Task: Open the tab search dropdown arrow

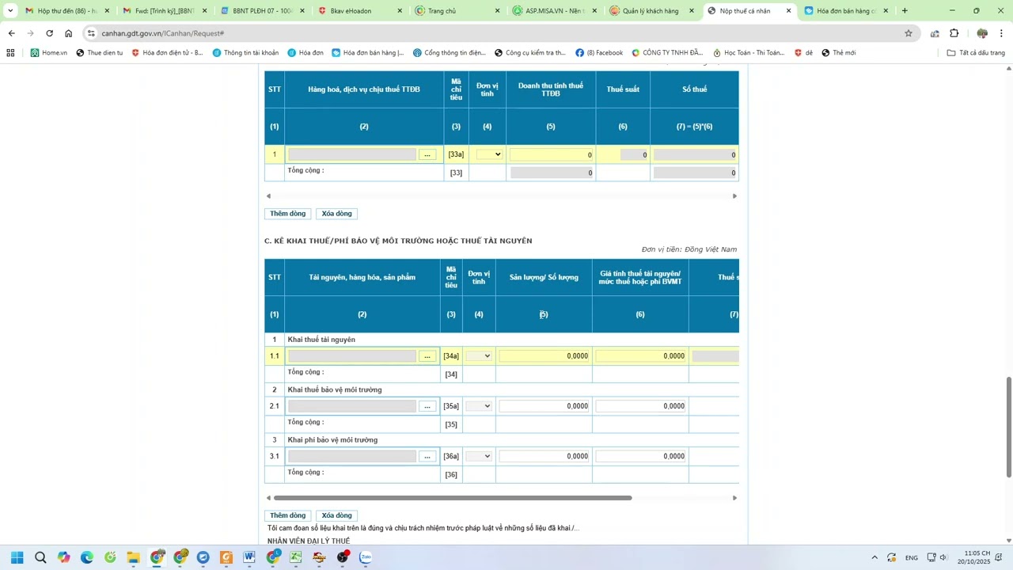Action: click(10, 11)
